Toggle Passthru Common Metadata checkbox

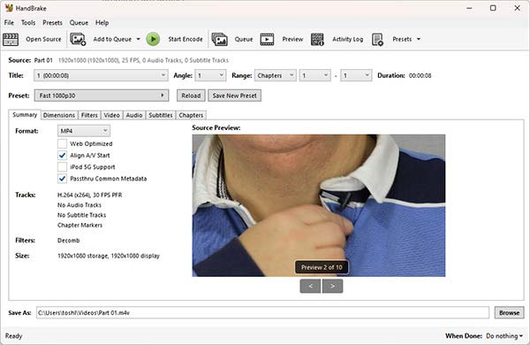[62, 179]
